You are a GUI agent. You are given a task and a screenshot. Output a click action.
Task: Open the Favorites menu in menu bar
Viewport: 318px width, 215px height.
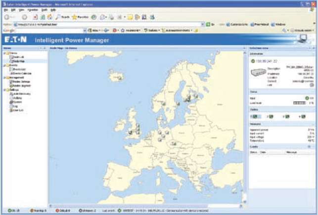(x=33, y=10)
